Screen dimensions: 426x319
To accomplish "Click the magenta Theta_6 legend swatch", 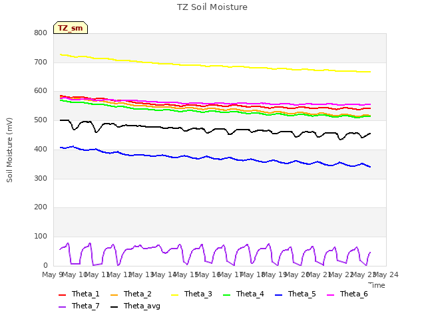I will [x=330, y=295].
